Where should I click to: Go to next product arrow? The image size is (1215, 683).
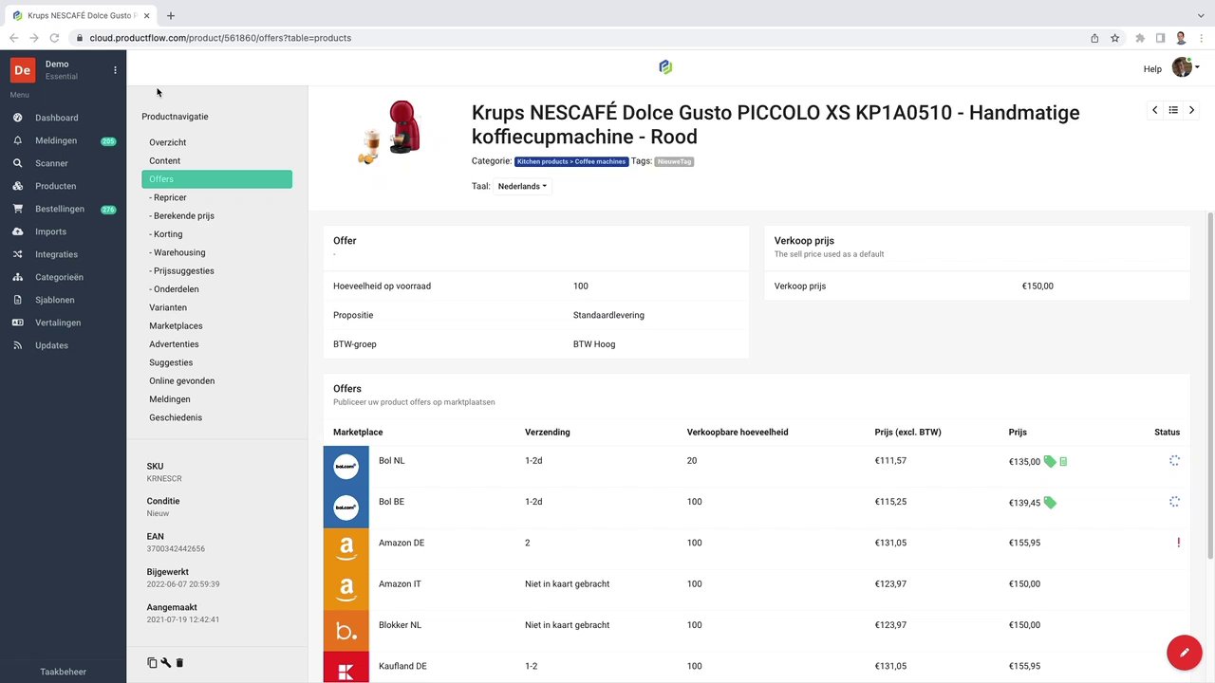(1191, 110)
